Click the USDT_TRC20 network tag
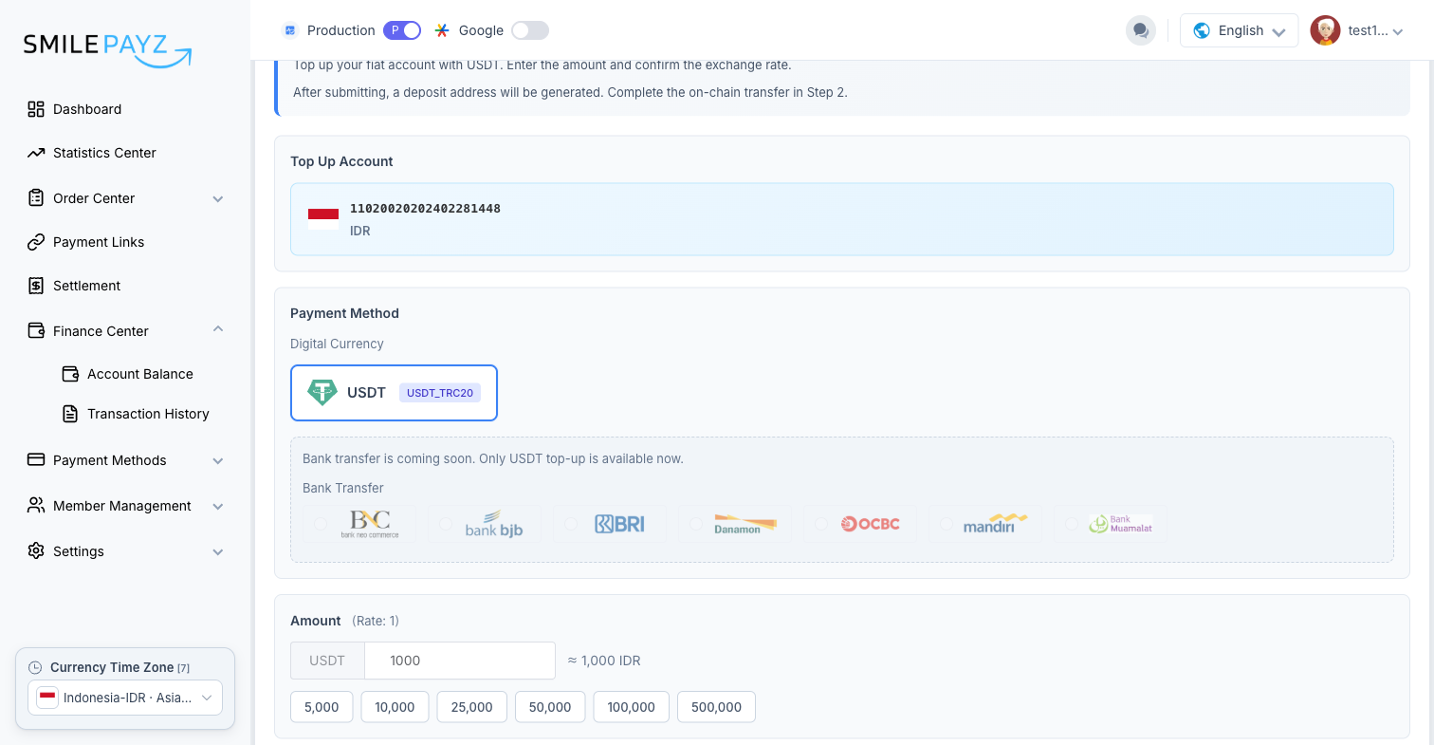The image size is (1434, 745). 440,393
